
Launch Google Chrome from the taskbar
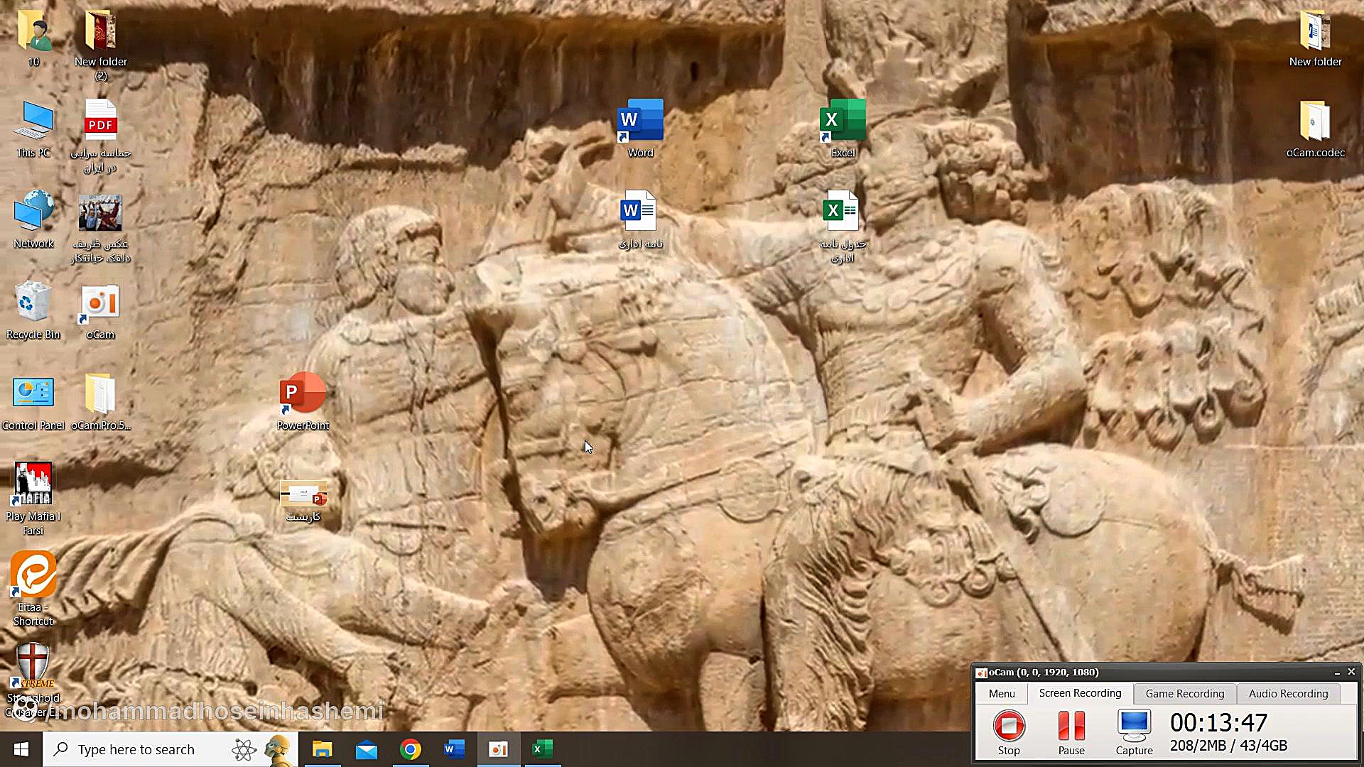(x=410, y=749)
